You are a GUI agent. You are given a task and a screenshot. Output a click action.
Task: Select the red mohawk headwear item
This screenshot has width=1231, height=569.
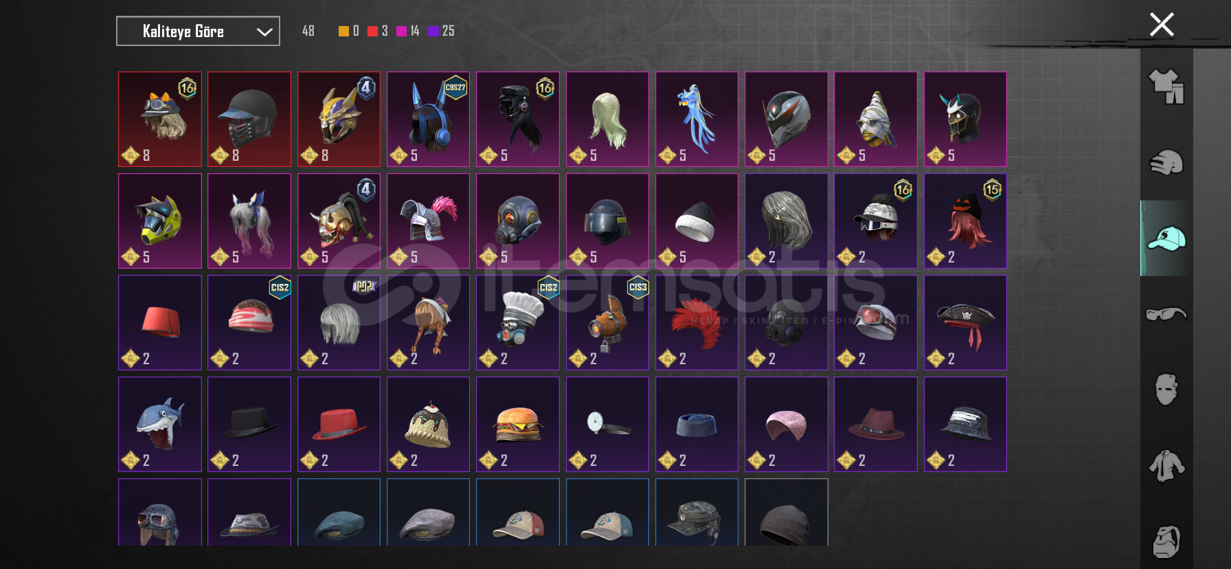click(697, 322)
